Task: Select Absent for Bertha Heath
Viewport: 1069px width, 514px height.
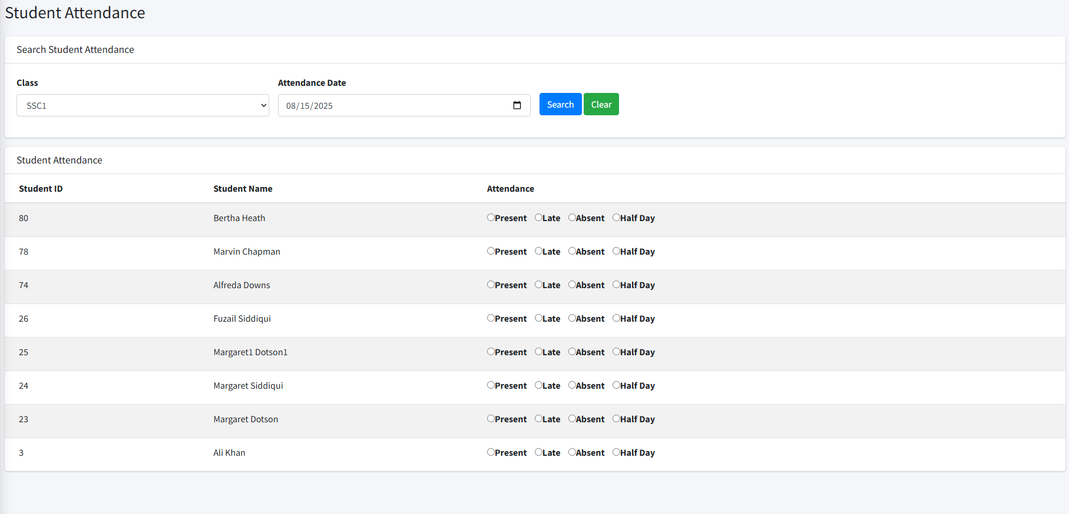Action: [x=572, y=218]
